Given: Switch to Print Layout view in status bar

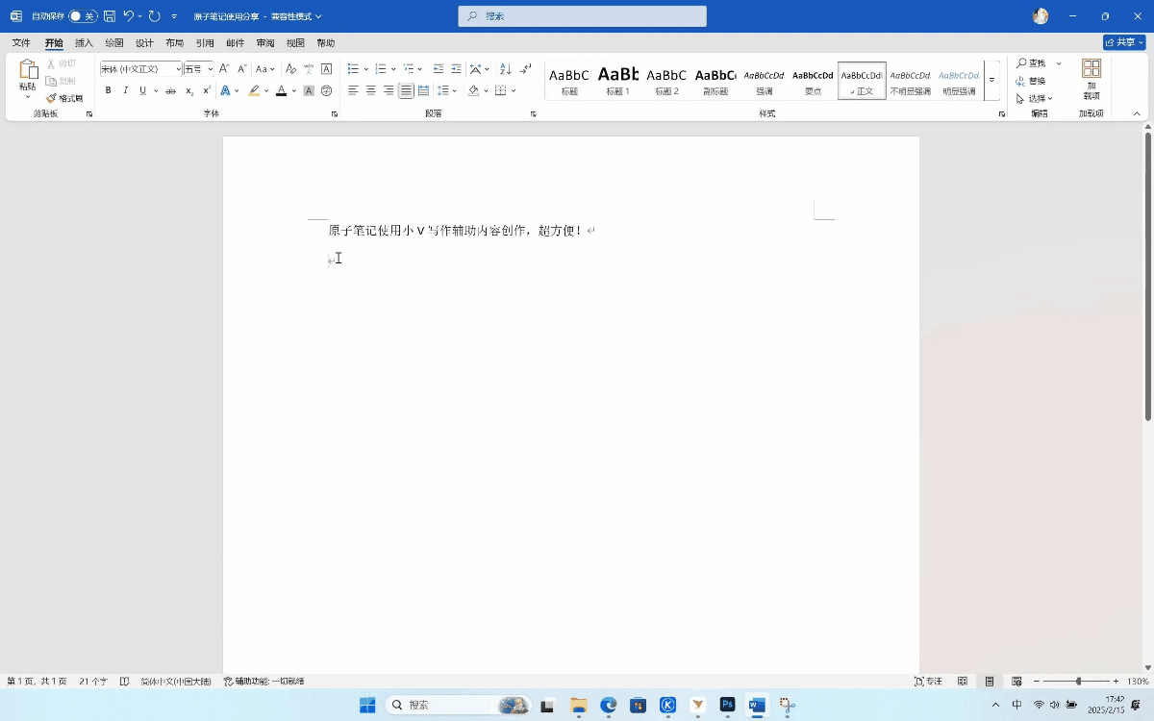Looking at the screenshot, I should tap(990, 682).
